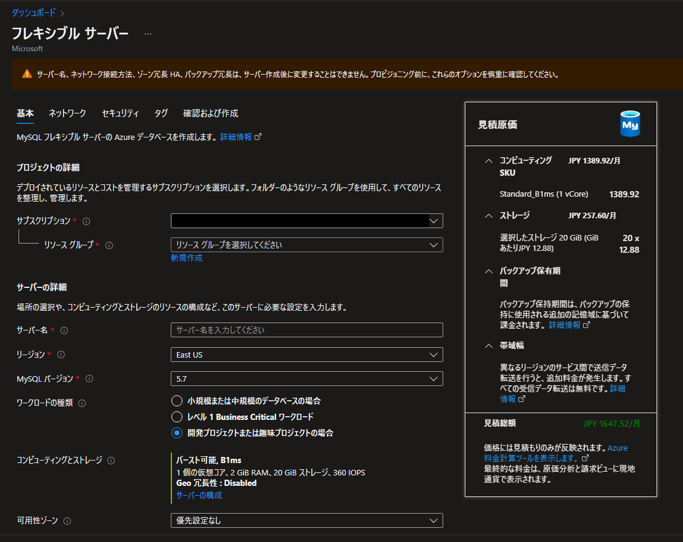Click the info icon beside リージョン
The height and width of the screenshot is (542, 683).
tap(61, 355)
